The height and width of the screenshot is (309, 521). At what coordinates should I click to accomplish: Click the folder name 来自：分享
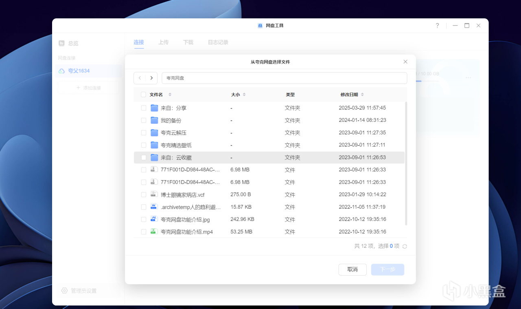click(x=174, y=108)
